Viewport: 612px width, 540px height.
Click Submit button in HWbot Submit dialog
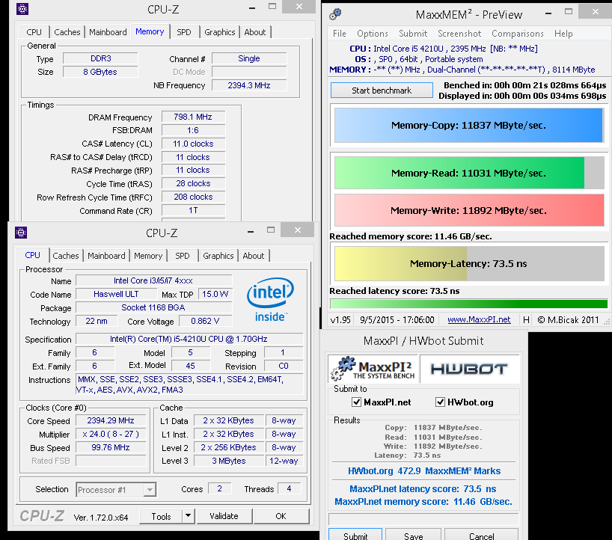click(355, 535)
